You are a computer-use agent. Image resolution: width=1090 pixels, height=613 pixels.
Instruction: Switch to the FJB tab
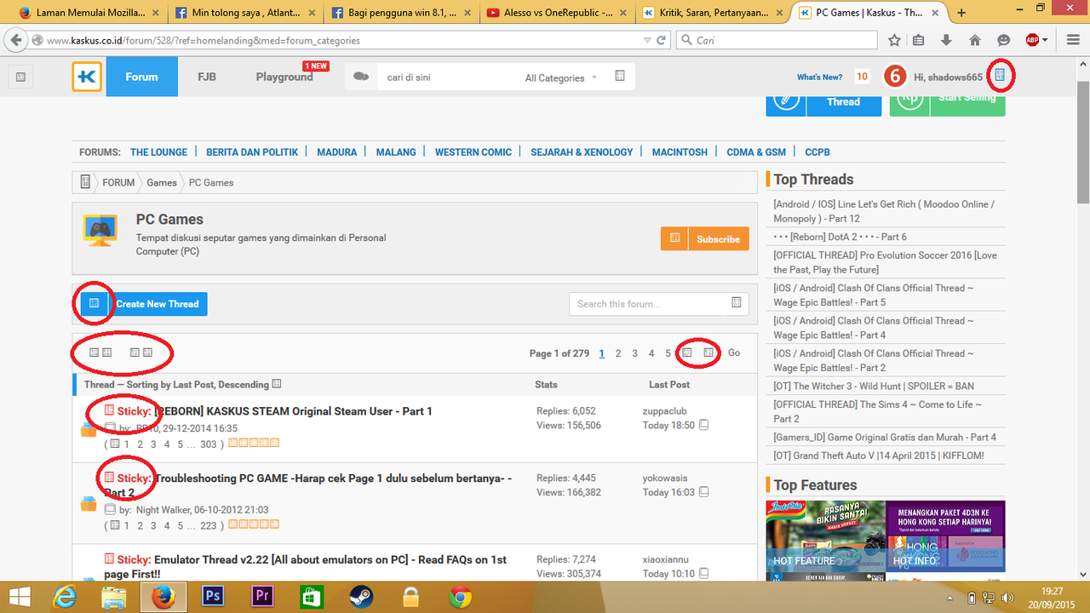coord(206,77)
